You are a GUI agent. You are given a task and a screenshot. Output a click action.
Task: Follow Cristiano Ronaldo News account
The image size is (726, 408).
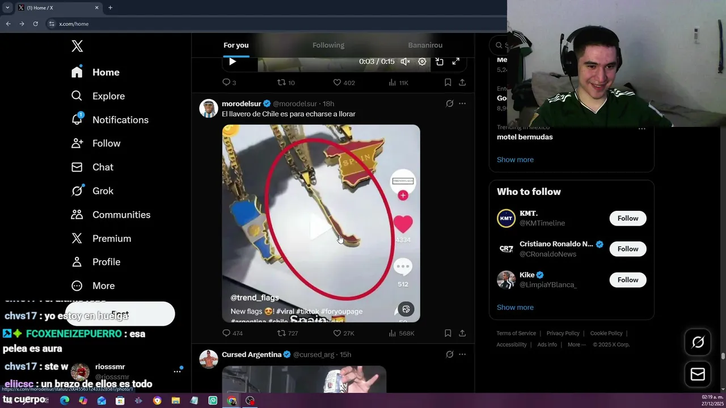[628, 249]
